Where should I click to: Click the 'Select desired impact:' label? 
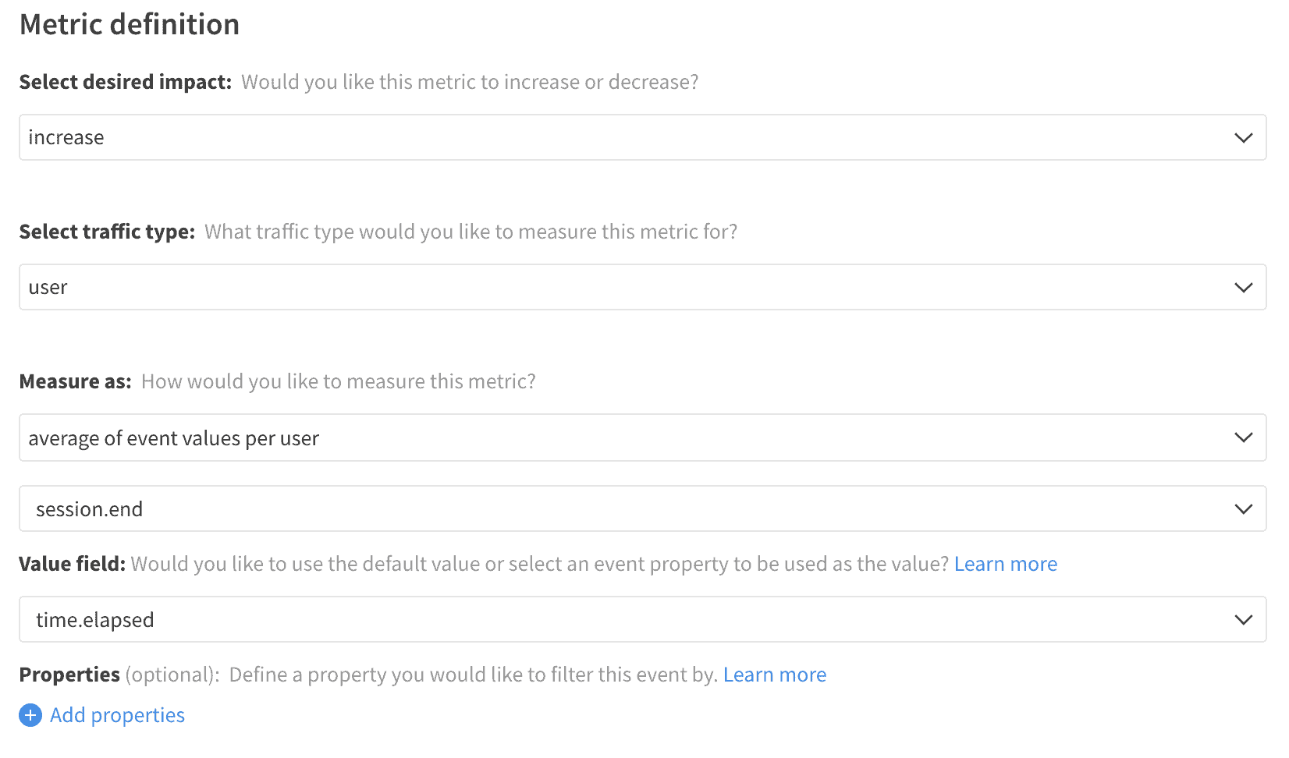click(x=126, y=82)
